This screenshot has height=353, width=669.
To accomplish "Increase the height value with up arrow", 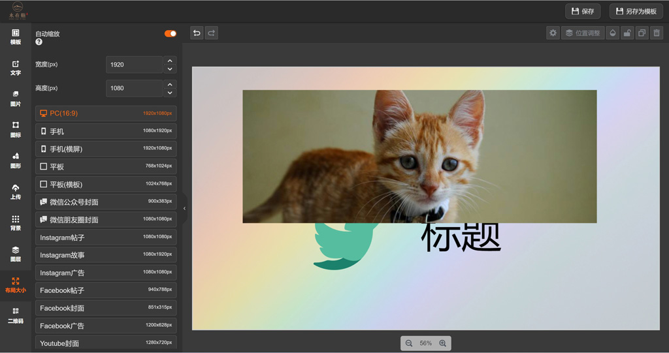I will tap(170, 84).
